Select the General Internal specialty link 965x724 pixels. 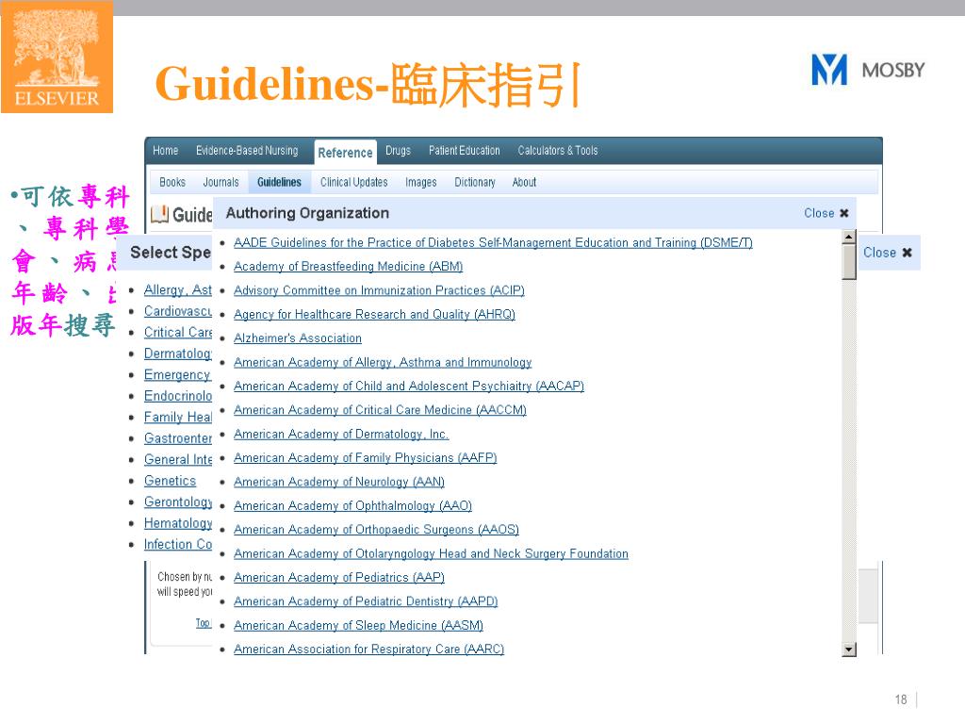(x=178, y=460)
